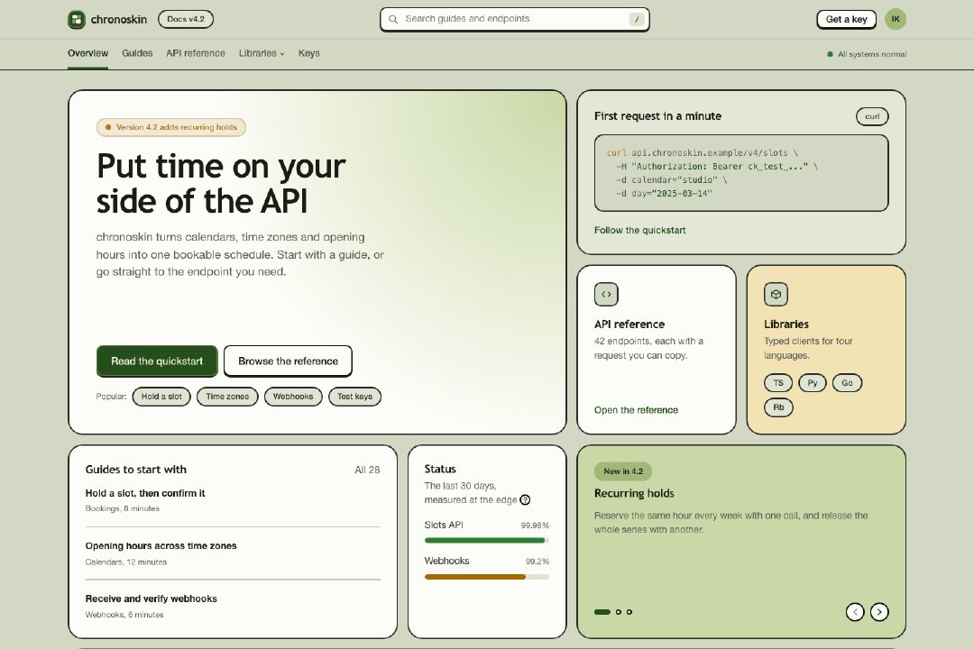Click Version 4.2 adds recurring holds badge
Viewport: 974px width, 649px height.
tap(171, 127)
